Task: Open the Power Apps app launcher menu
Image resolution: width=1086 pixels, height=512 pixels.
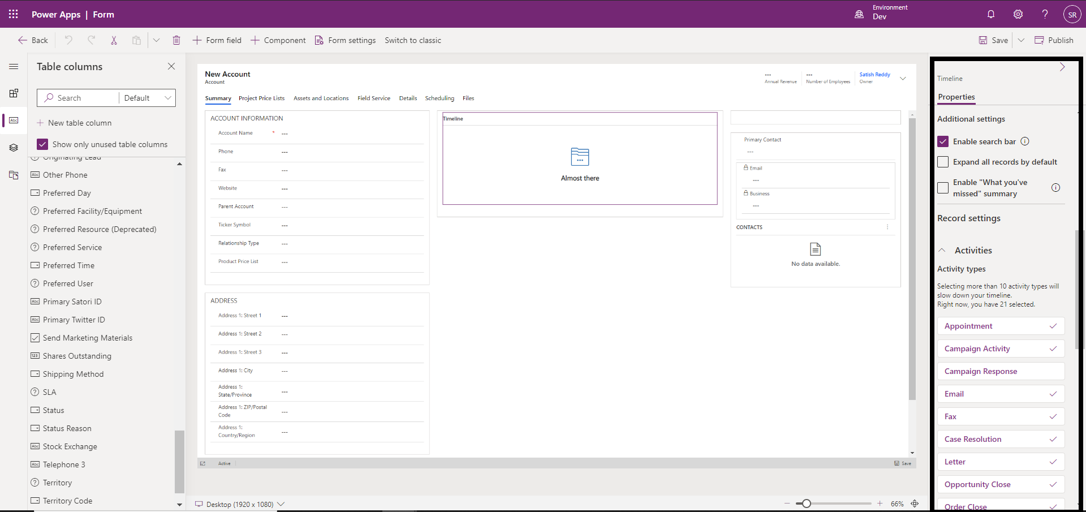Action: (13, 14)
